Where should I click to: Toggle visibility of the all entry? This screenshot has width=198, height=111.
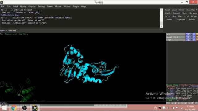(x=176, y=34)
